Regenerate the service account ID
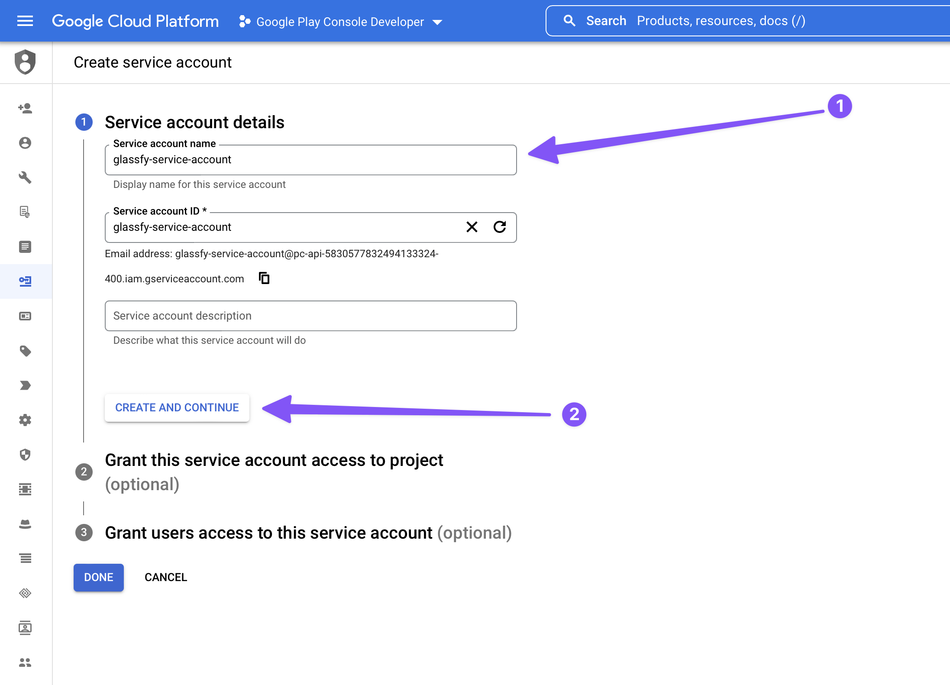950x685 pixels. coord(500,227)
